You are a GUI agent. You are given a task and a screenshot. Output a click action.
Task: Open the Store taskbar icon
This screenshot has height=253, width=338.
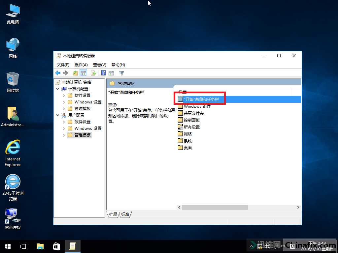click(x=56, y=246)
